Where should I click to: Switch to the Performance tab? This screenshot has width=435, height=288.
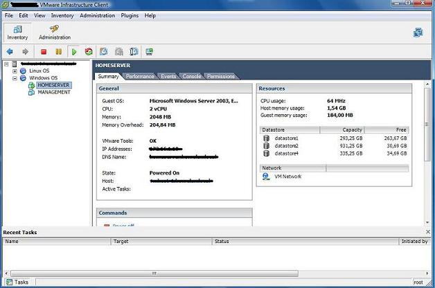point(140,76)
